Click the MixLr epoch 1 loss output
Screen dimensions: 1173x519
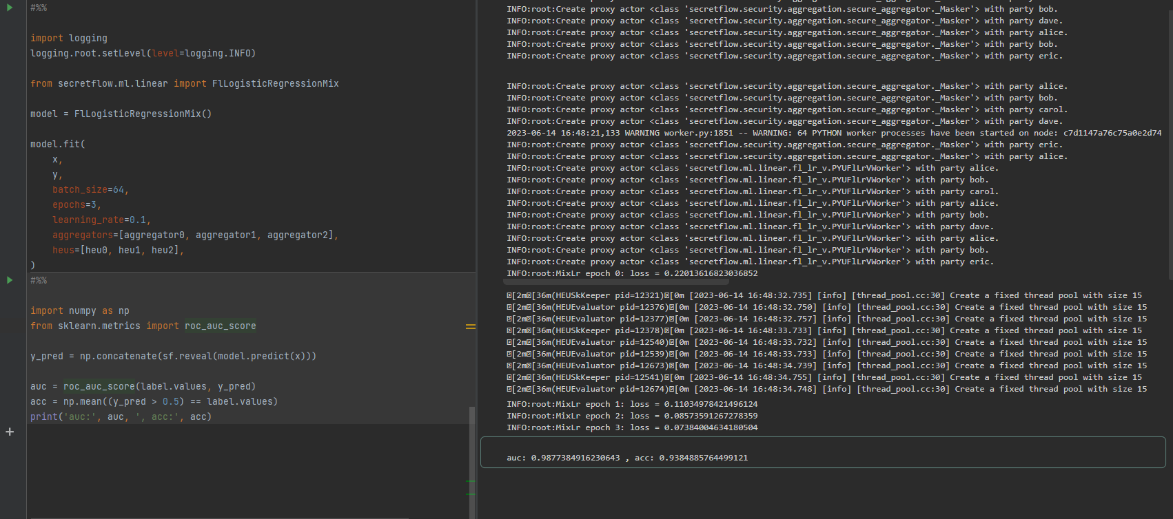click(x=632, y=404)
